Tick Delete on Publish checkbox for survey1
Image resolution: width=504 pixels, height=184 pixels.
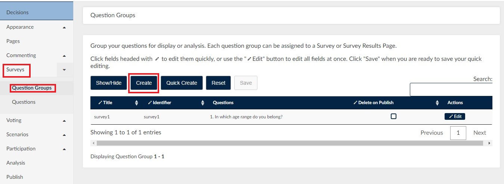tap(393, 116)
